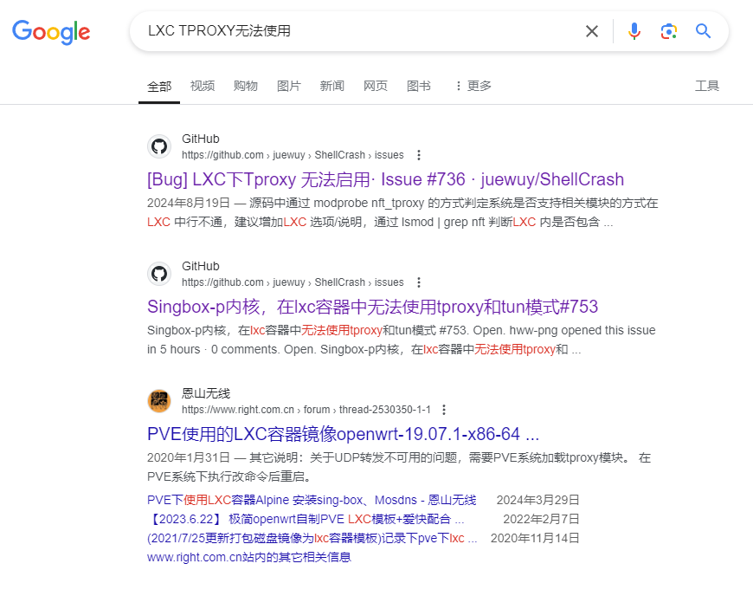Click the www.right.com.cn thread-2530350 URL
753x596 pixels.
306,410
